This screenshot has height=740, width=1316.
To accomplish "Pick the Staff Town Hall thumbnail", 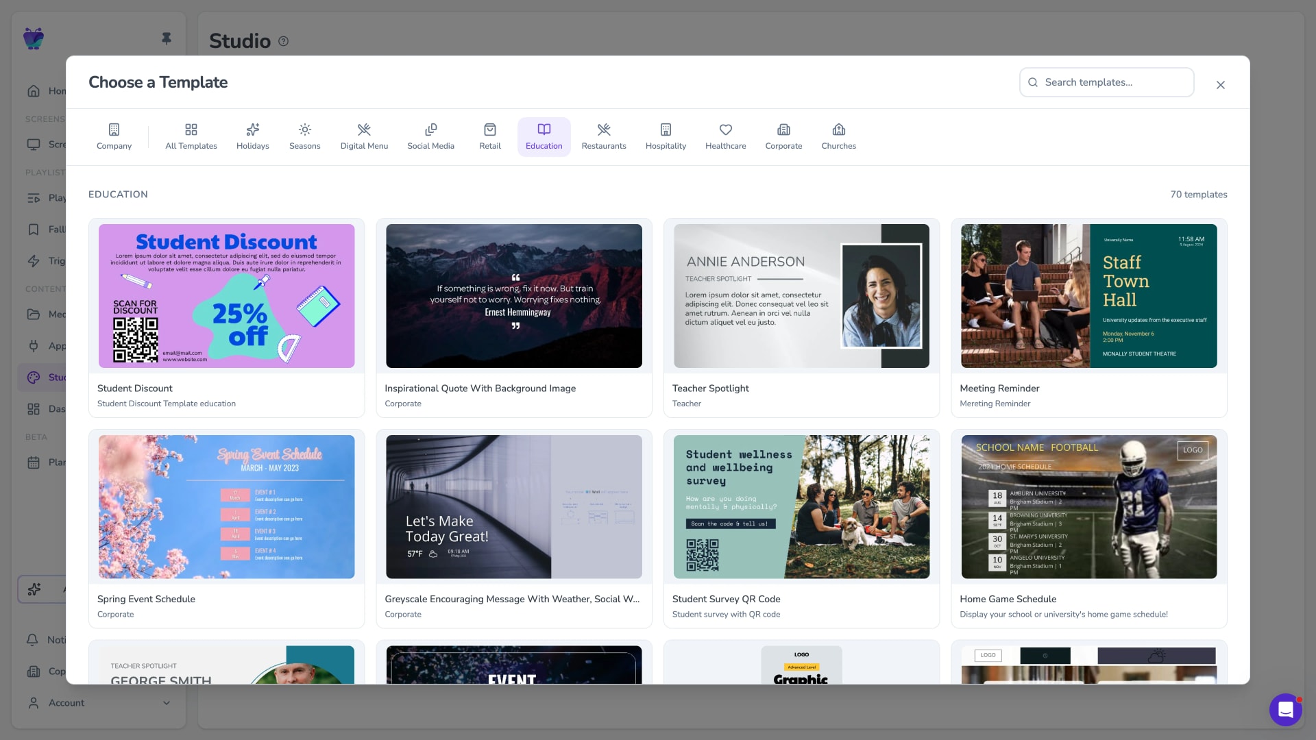I will pos(1089,296).
